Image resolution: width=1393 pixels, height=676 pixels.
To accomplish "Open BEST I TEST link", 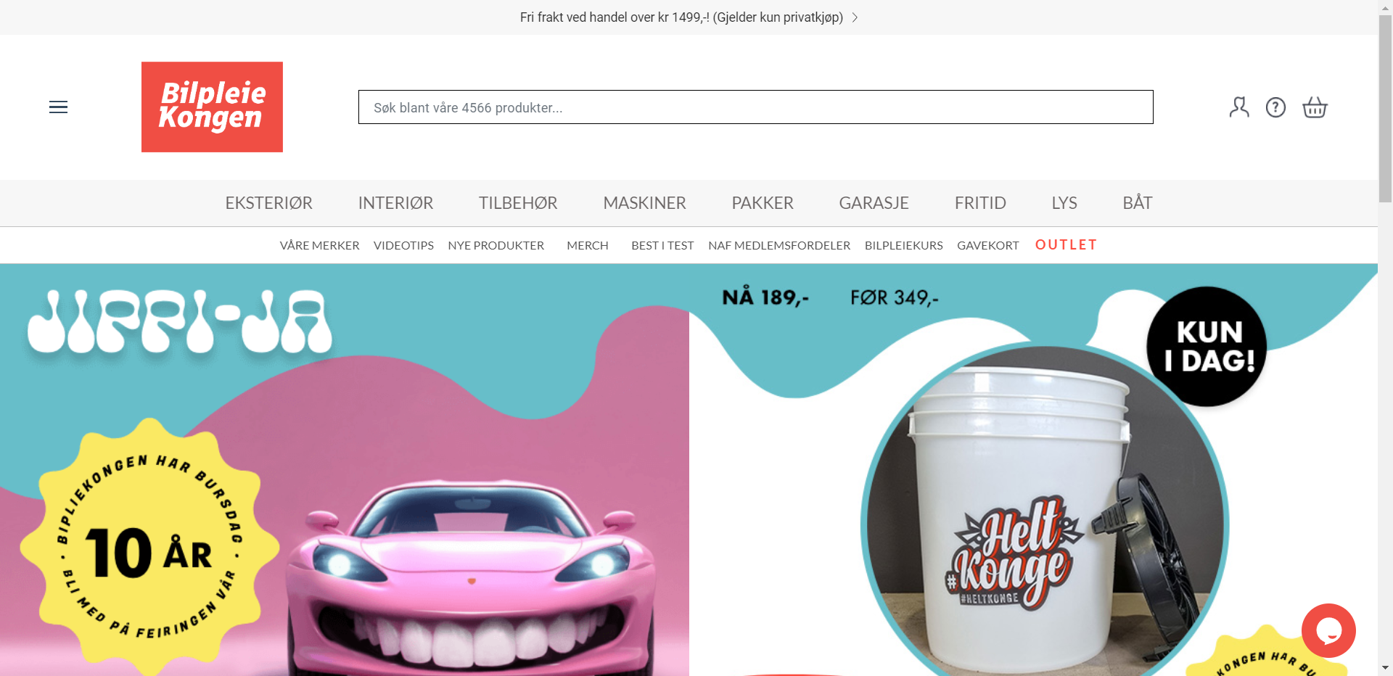I will pos(662,245).
